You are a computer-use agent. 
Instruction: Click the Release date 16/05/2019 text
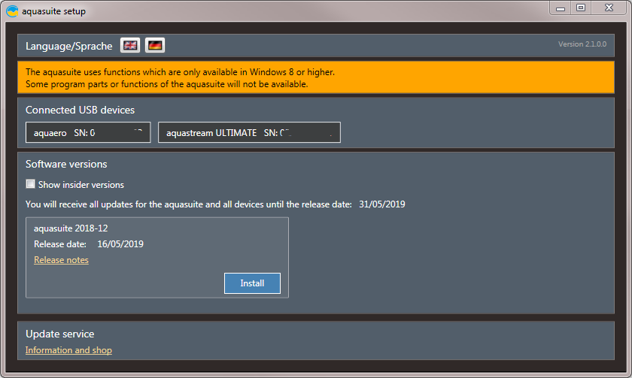pos(89,244)
